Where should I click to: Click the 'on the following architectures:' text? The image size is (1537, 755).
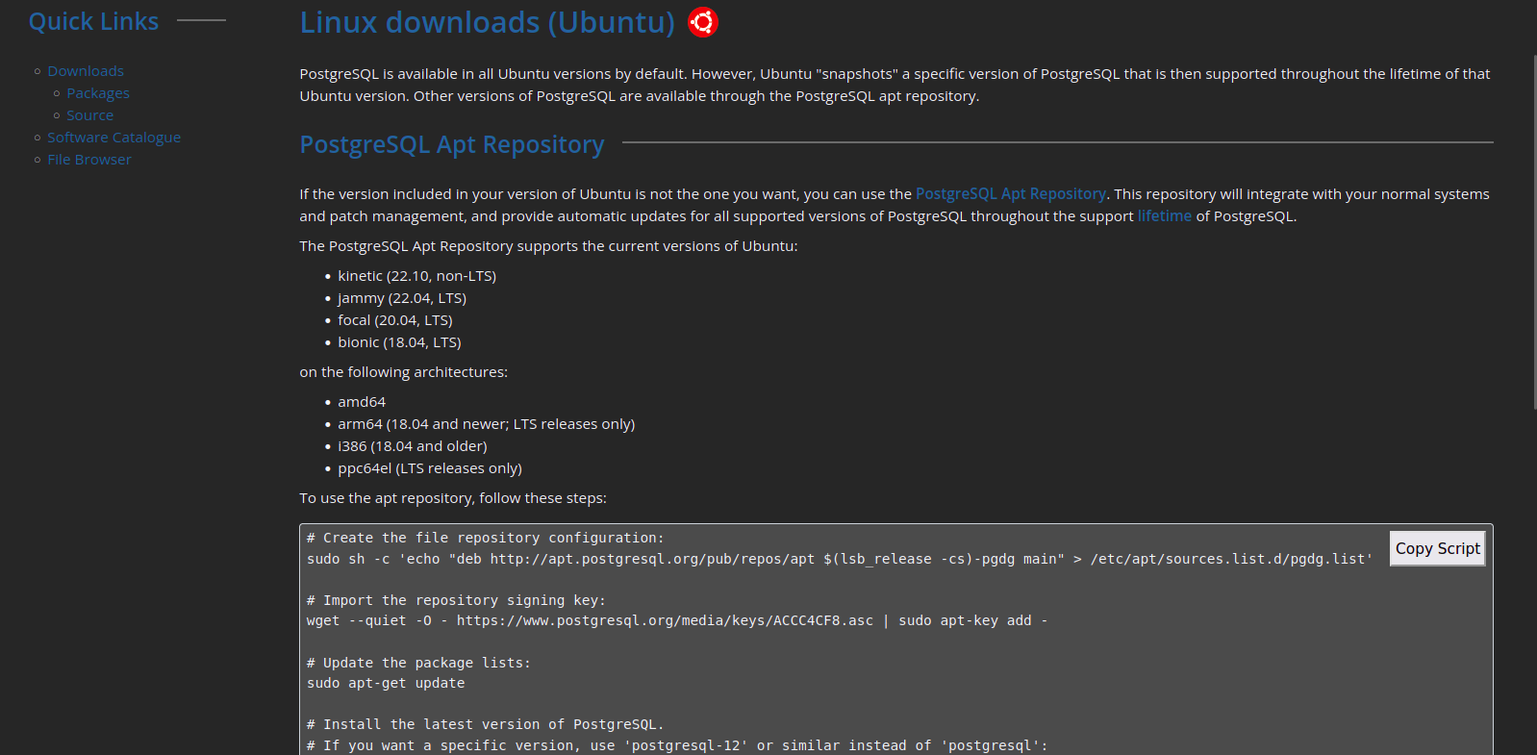pyautogui.click(x=403, y=372)
